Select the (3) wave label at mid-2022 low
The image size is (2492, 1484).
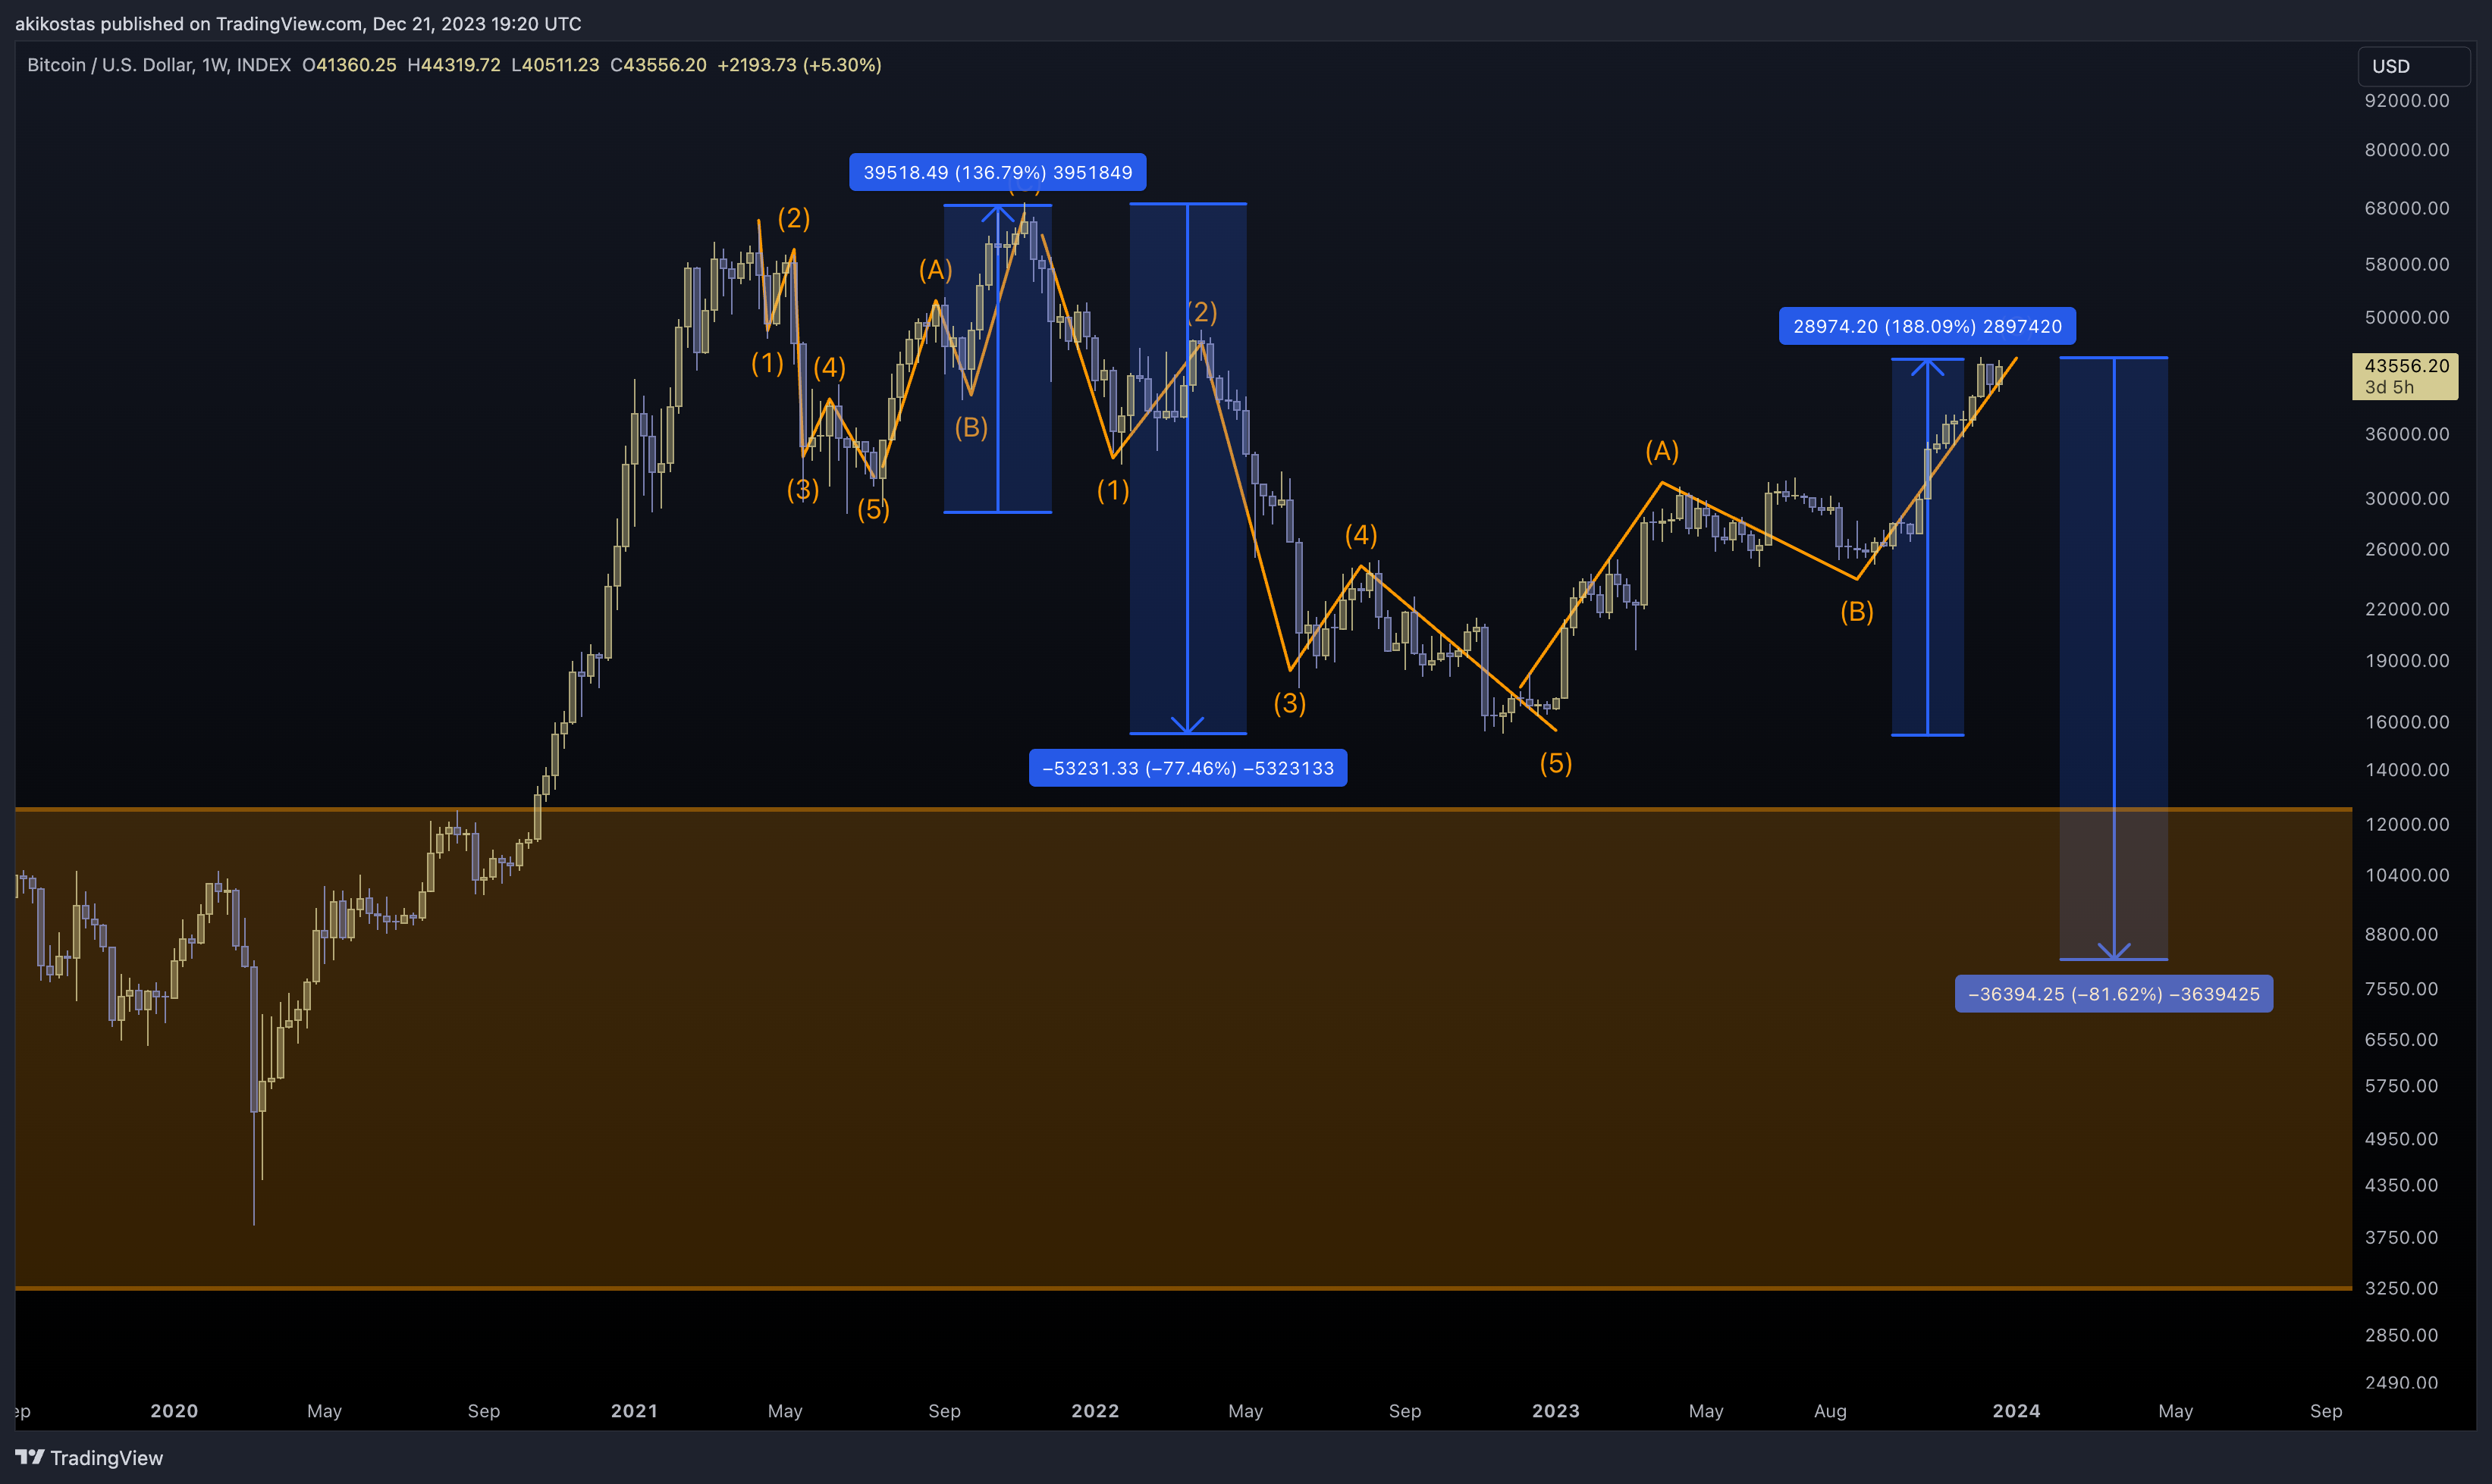click(x=1289, y=704)
